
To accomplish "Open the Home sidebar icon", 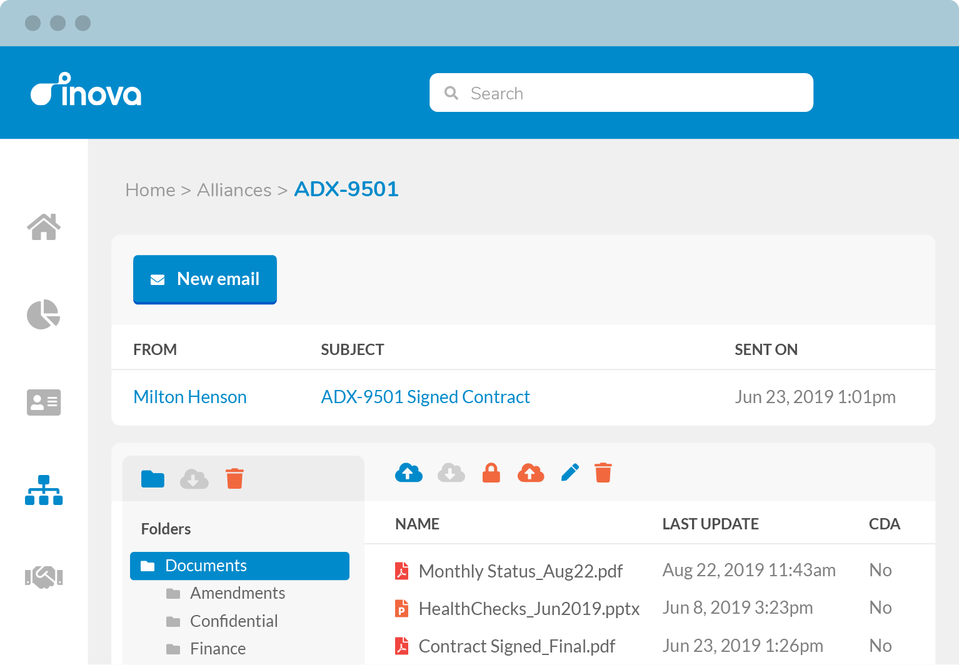I will point(44,227).
